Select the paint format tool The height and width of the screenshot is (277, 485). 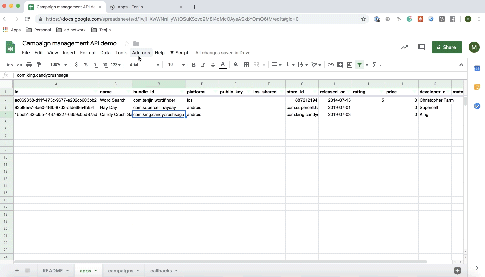coord(39,65)
